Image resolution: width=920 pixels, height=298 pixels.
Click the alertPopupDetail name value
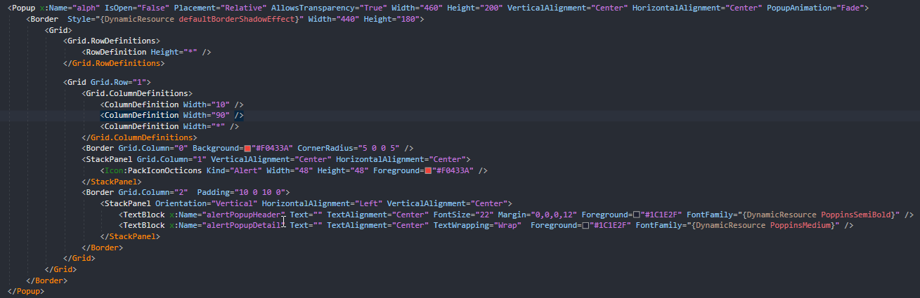tap(243, 226)
